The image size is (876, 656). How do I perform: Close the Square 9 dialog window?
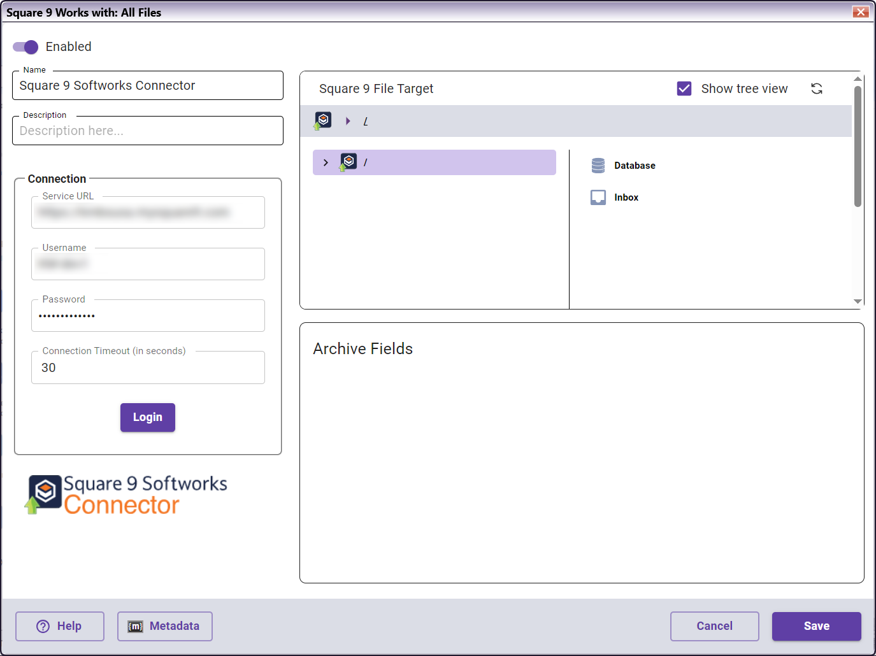click(861, 12)
